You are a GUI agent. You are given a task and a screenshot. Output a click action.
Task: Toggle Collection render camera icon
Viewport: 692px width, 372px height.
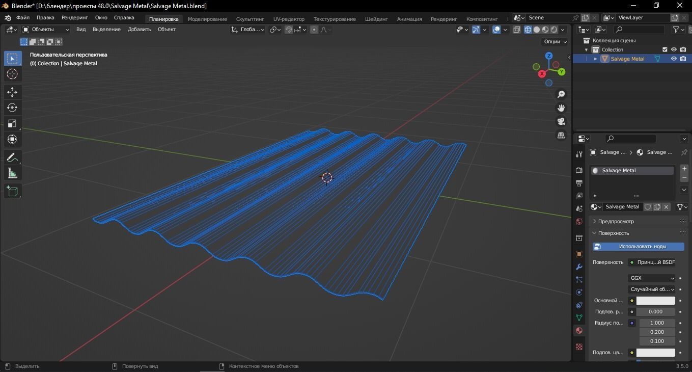(x=683, y=49)
